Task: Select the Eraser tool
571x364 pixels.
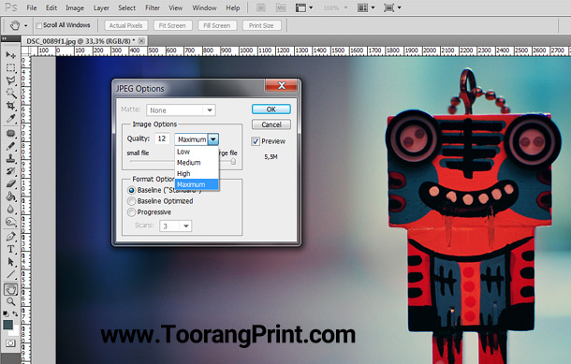Action: coord(10,183)
